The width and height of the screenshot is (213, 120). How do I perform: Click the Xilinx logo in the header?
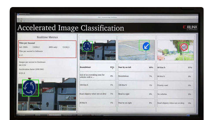point(190,27)
